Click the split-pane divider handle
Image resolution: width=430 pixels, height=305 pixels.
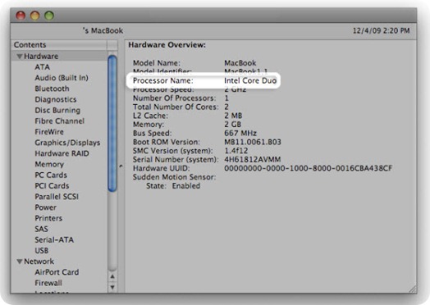(x=121, y=166)
